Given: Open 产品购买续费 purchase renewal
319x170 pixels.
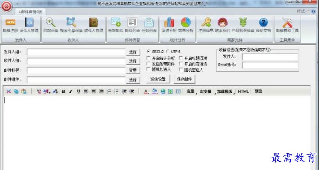Looking at the screenshot, I should (243, 25).
